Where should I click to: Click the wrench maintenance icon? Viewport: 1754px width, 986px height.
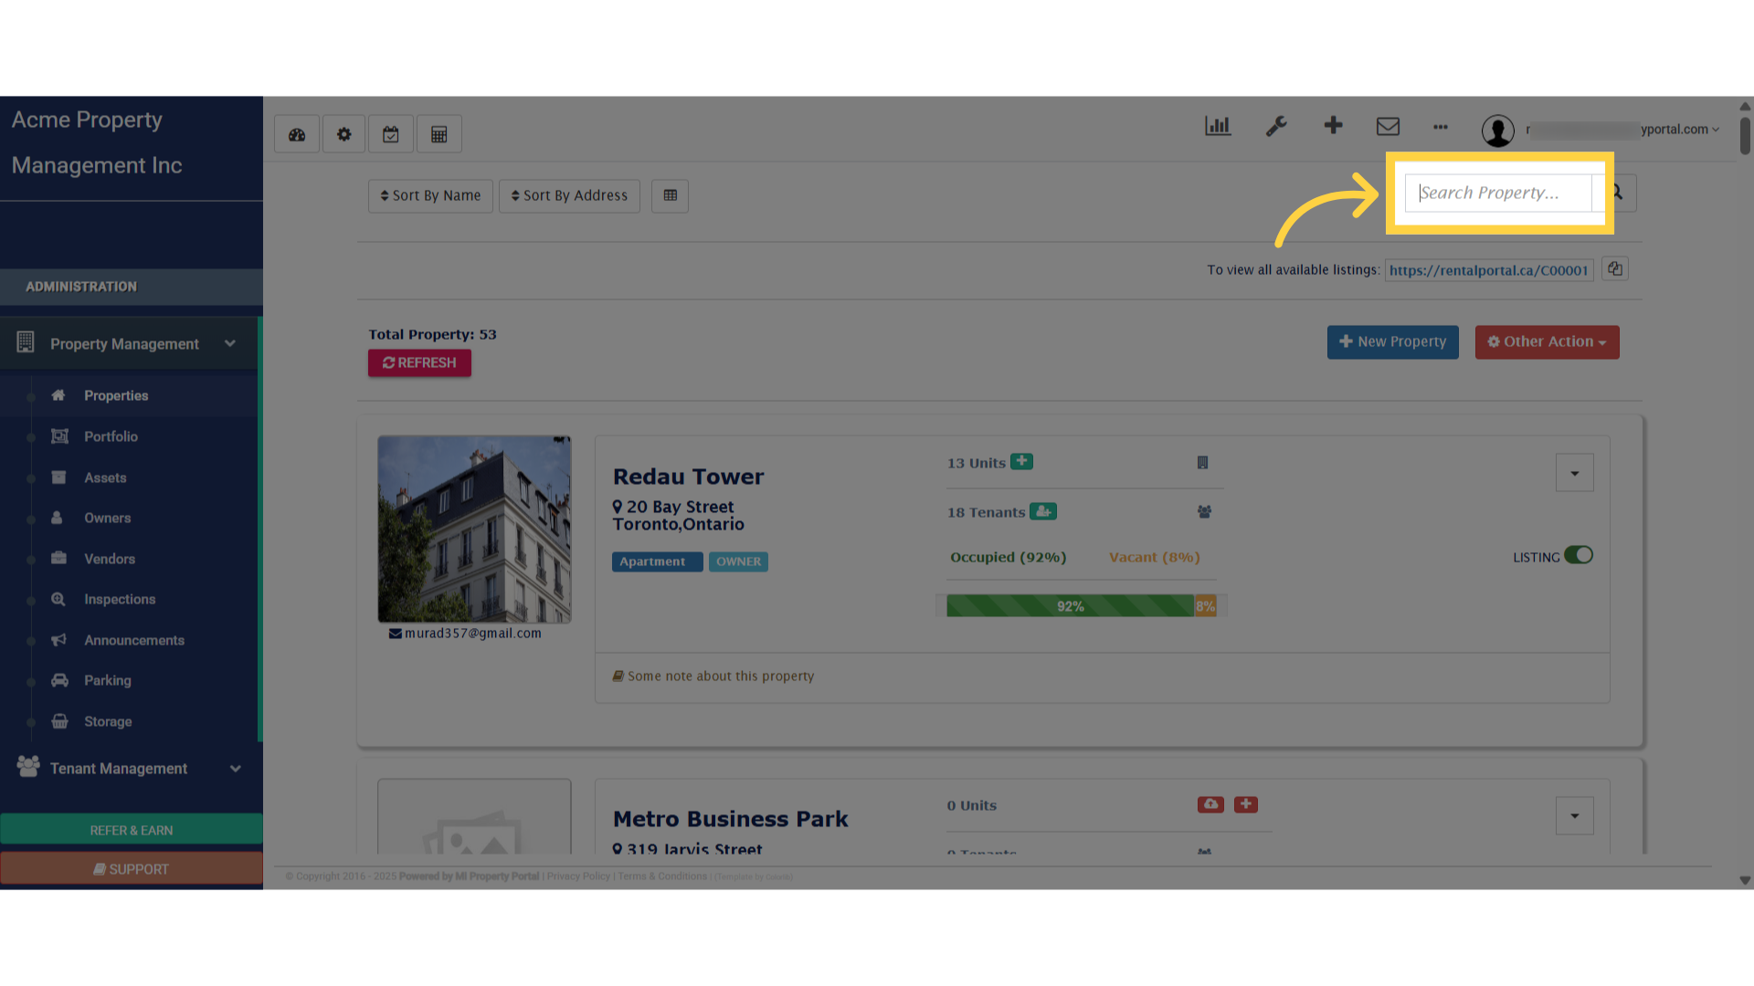point(1276,126)
